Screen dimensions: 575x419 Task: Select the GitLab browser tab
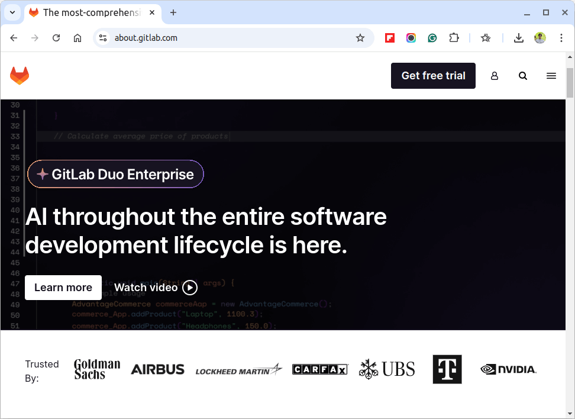92,13
